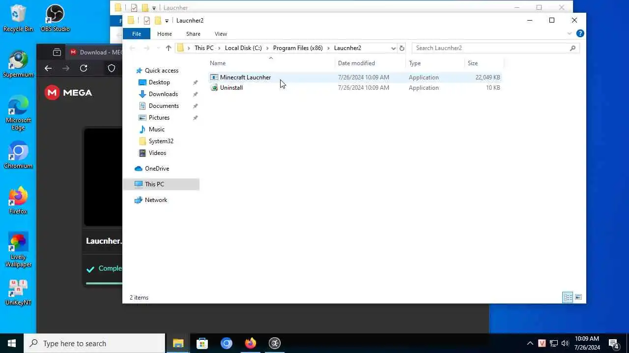Click Back arrow in File Explorer
The image size is (629, 353).
click(132, 48)
